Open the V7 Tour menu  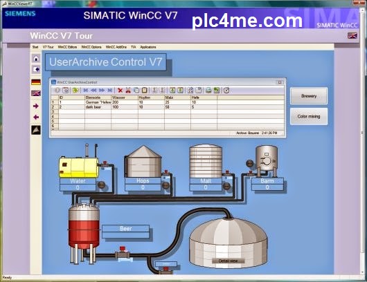click(48, 47)
